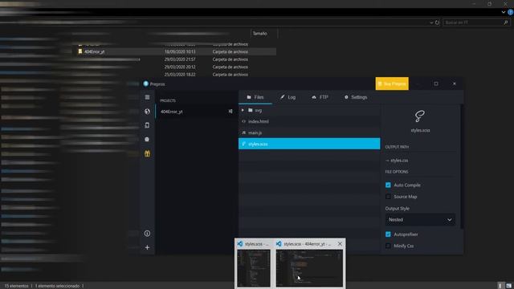Switch Explorer to details view icon
Screen dimensions: 514x289
500,286
